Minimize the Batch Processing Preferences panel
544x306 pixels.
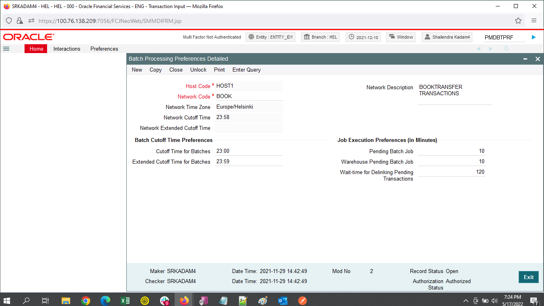525,59
